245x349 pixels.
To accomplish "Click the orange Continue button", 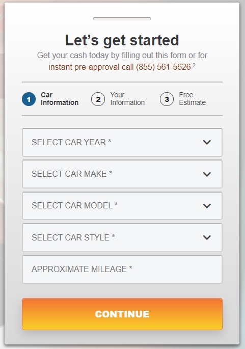I will click(122, 314).
